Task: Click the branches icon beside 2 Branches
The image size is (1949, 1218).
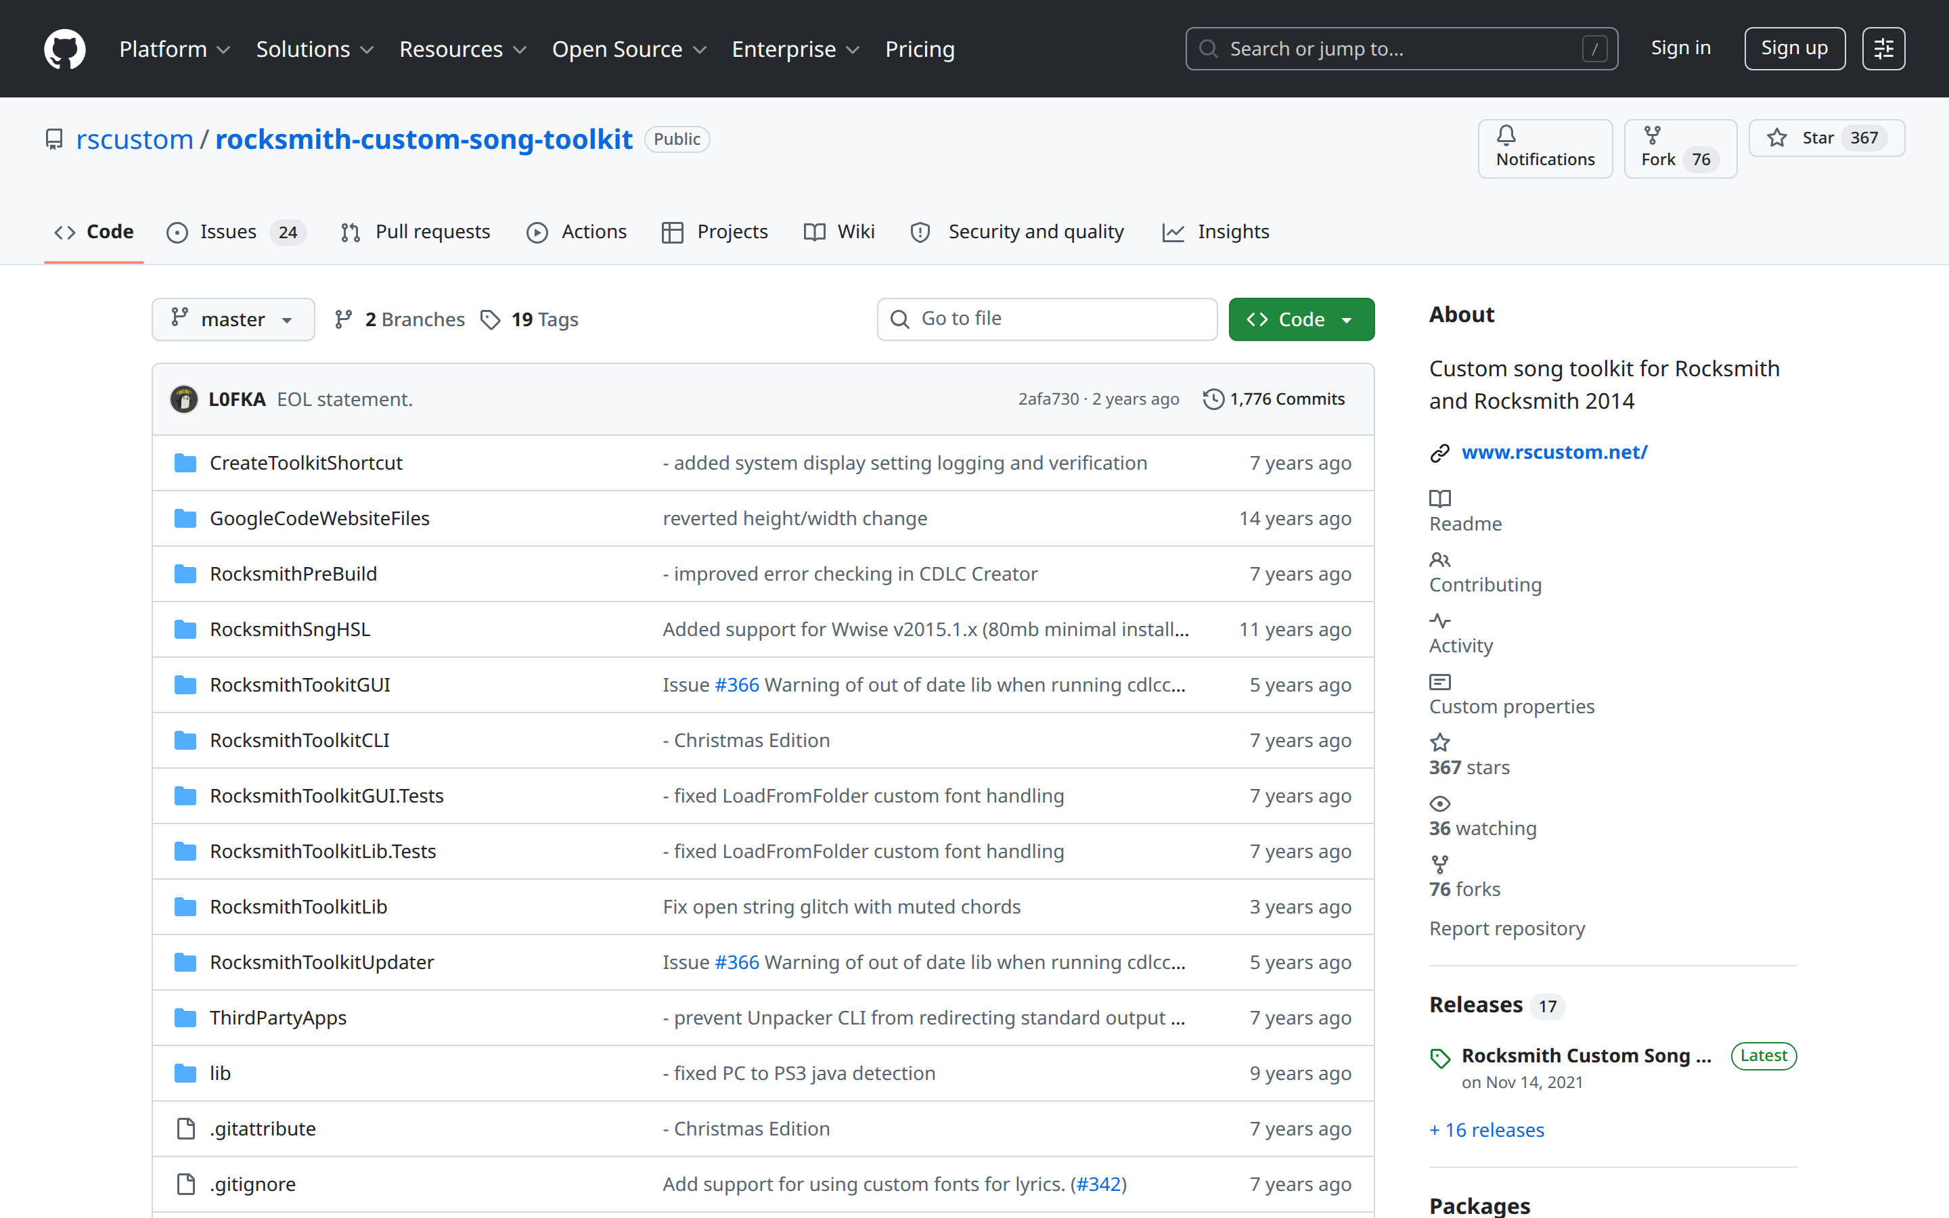Action: [x=344, y=320]
